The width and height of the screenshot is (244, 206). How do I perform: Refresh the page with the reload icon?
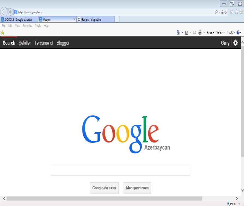pyautogui.click(x=225, y=12)
